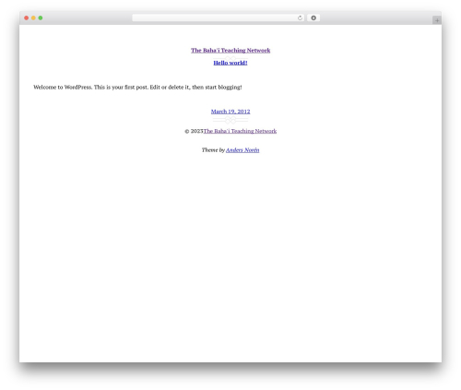Click the red close window button
Screen dimensions: 461x390
(27, 18)
